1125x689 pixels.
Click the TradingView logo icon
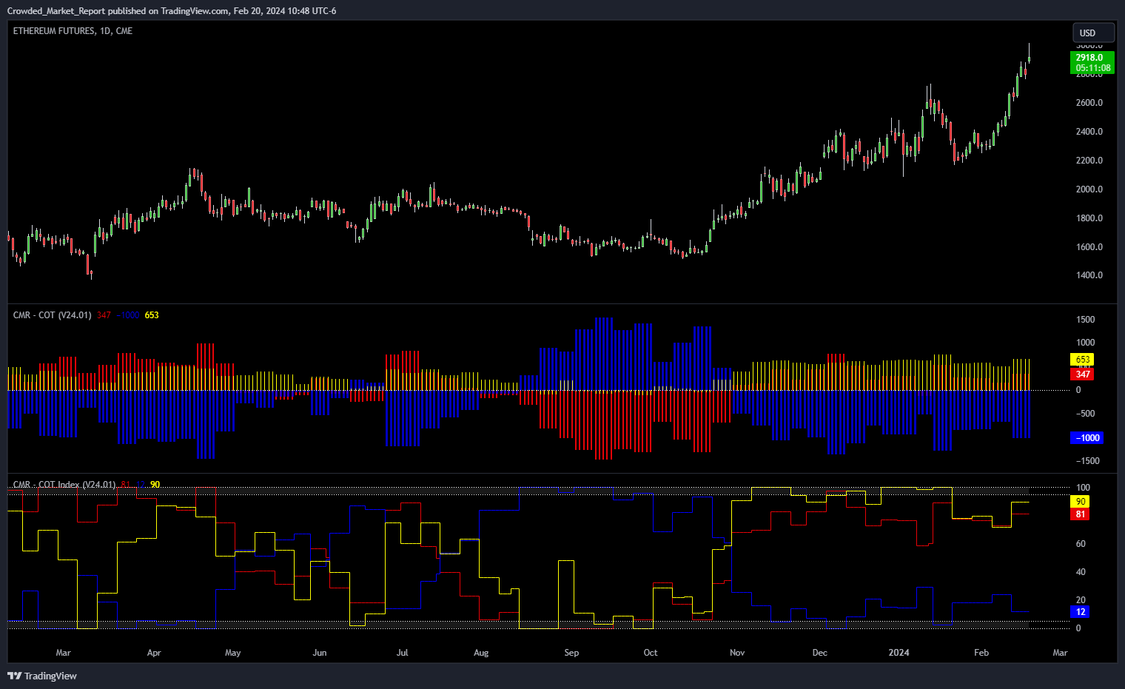pos(13,676)
